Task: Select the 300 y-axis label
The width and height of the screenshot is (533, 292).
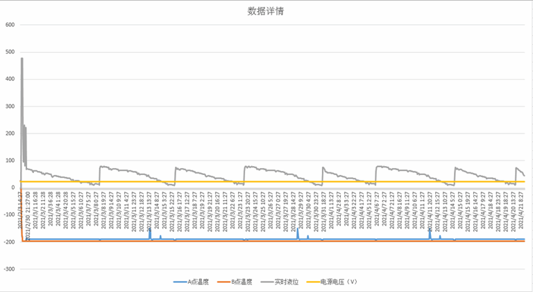Action: coord(10,106)
